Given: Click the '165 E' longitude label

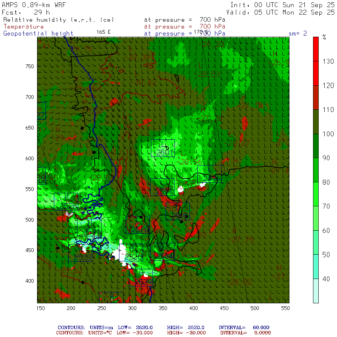Looking at the screenshot, I should [104, 32].
